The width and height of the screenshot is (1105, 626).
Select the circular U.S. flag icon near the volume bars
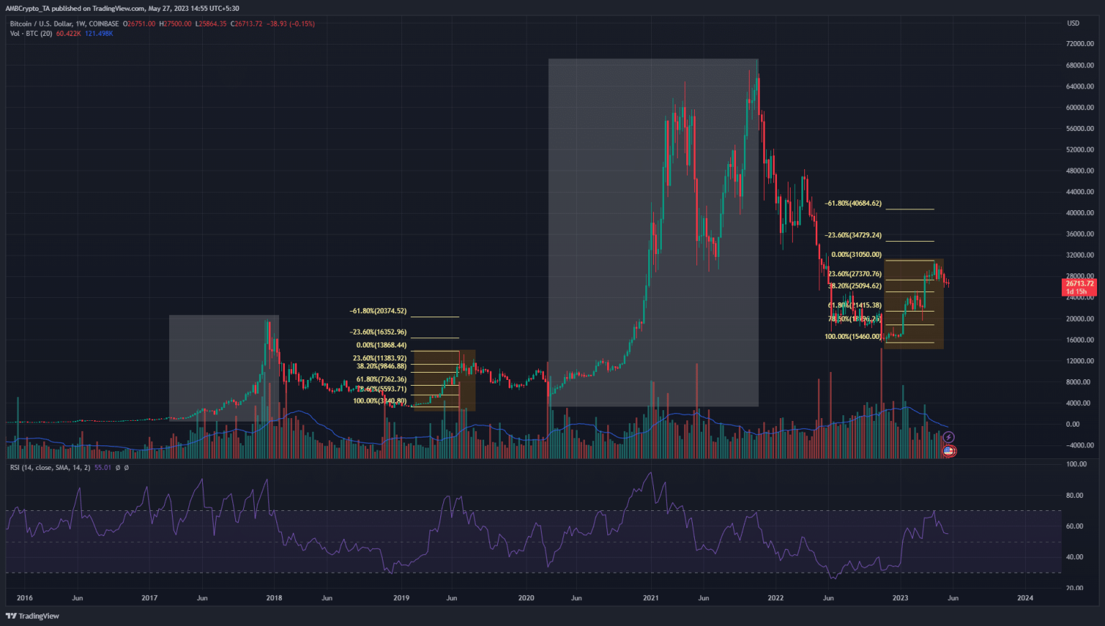tap(948, 451)
